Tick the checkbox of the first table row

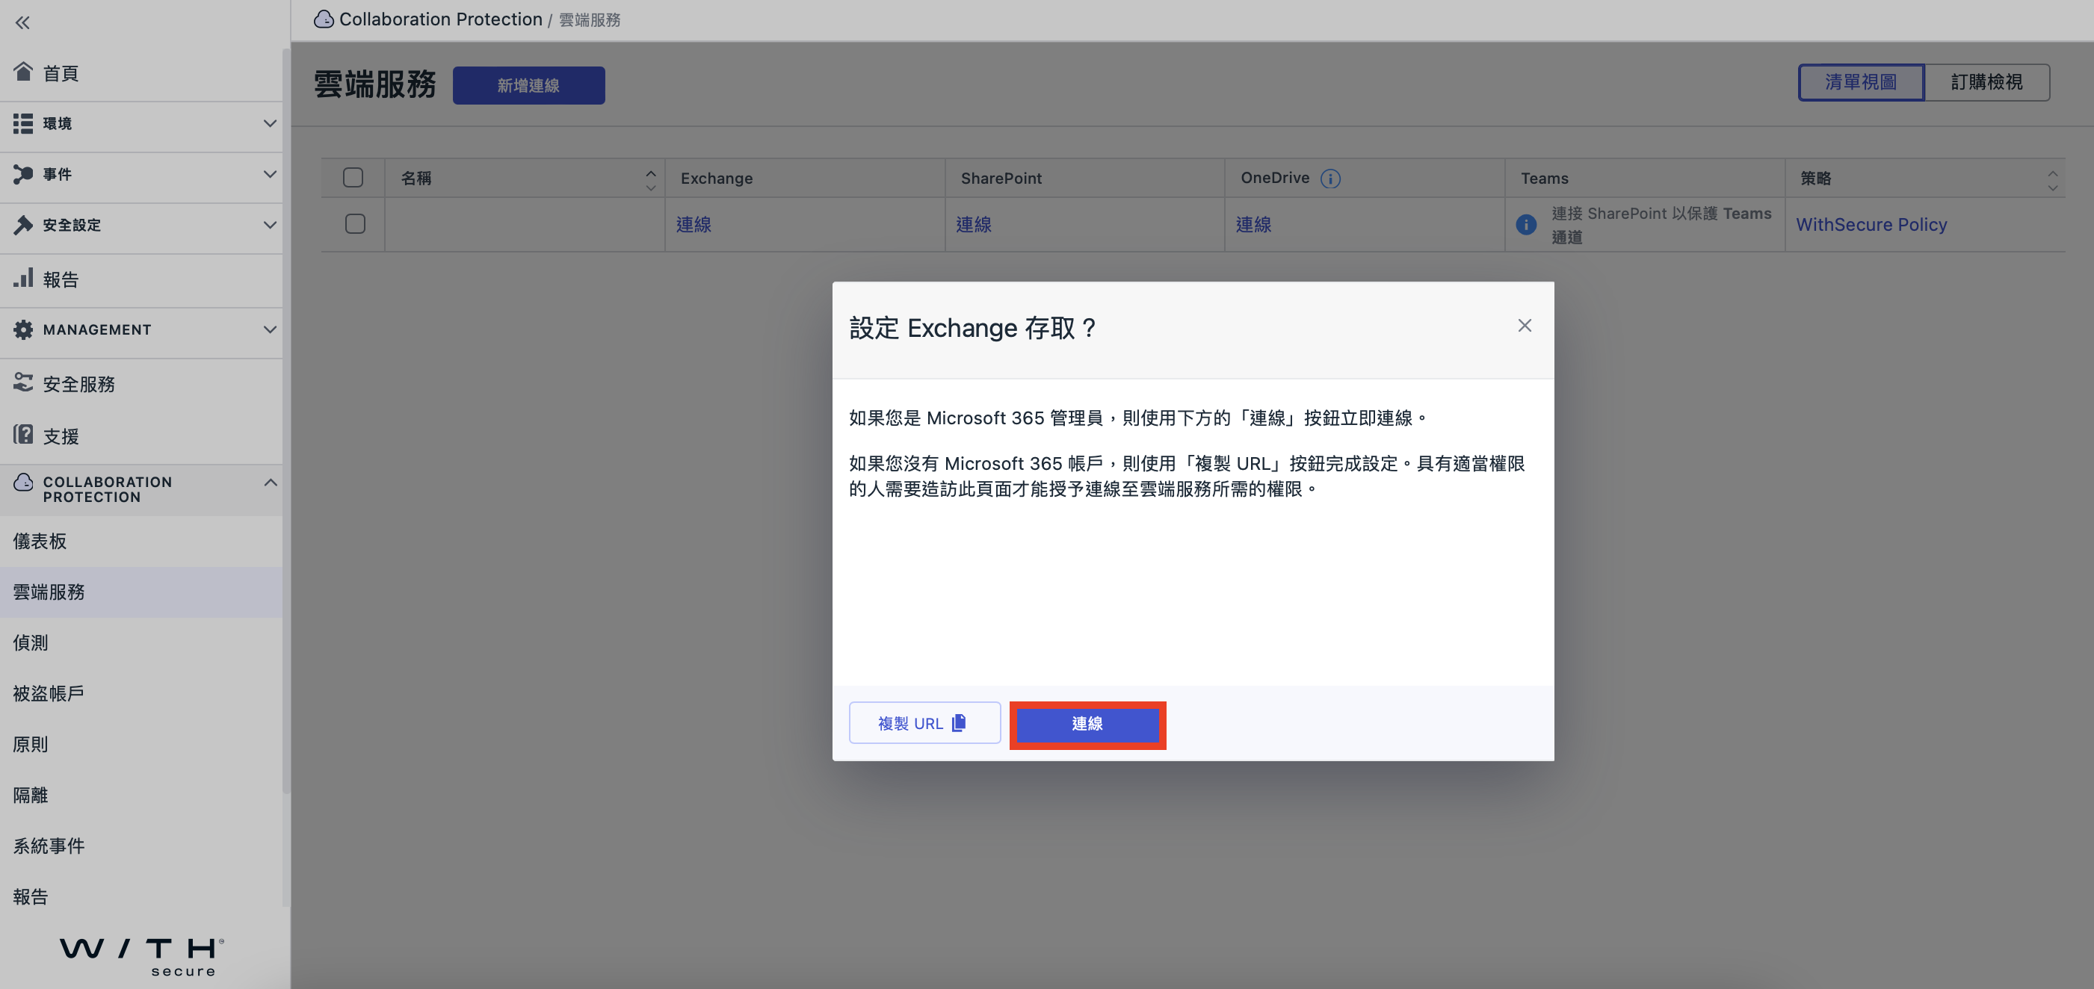tap(355, 223)
